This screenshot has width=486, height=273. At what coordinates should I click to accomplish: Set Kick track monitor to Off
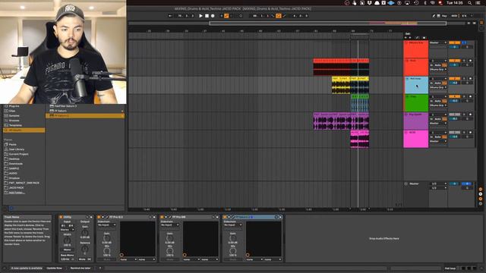pyautogui.click(x=444, y=65)
